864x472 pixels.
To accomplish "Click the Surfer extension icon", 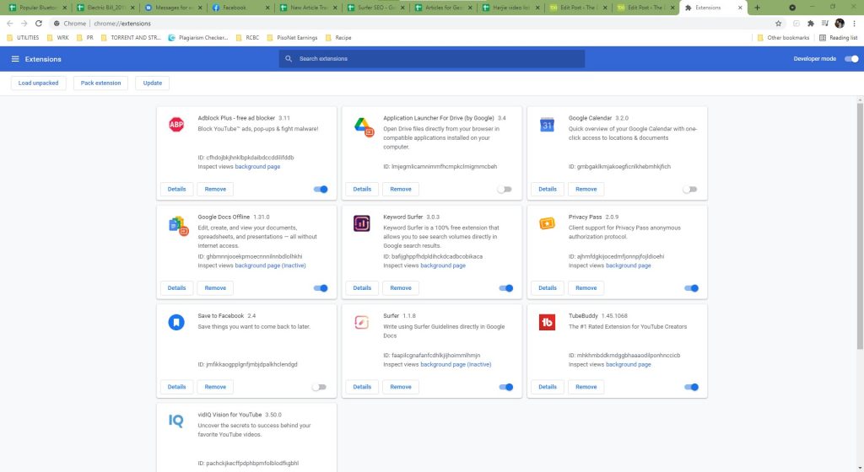I will (361, 322).
